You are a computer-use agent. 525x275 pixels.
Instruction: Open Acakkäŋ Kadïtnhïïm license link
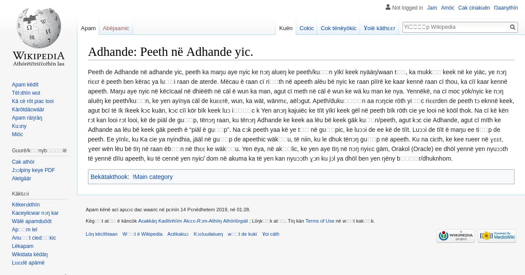193,221
